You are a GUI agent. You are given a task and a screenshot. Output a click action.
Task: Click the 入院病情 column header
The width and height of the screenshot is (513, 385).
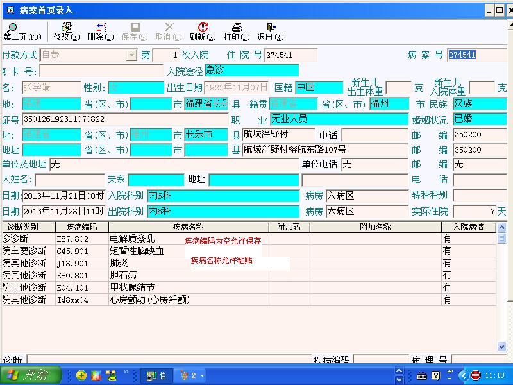pyautogui.click(x=469, y=227)
